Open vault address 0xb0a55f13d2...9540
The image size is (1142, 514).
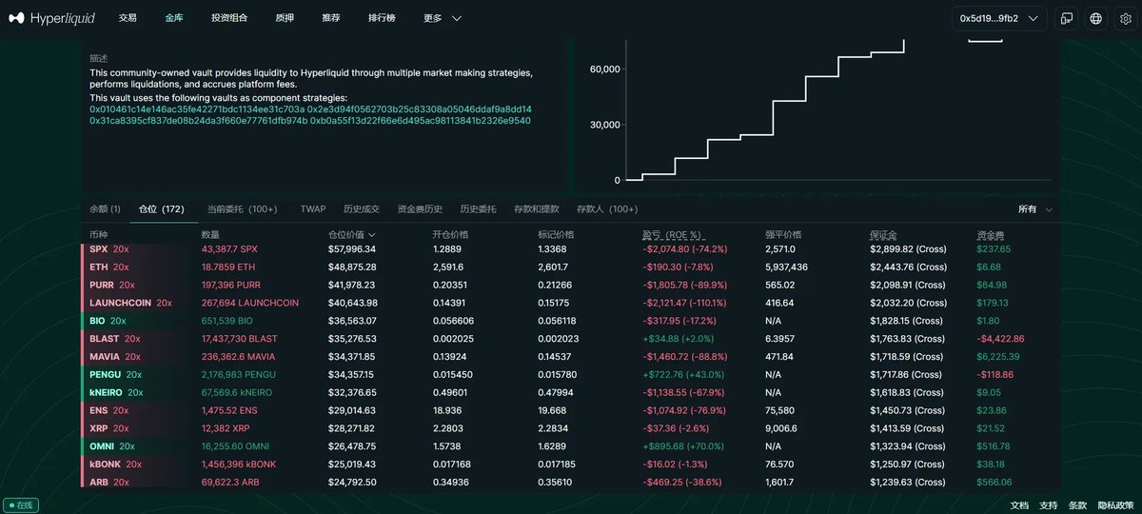pos(421,121)
